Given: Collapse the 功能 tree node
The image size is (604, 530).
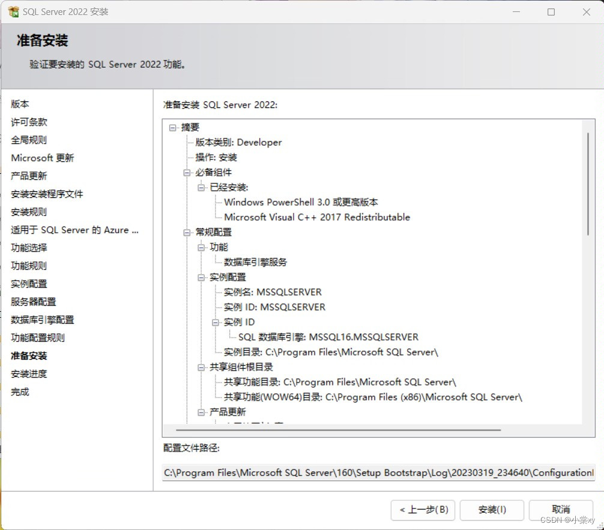Looking at the screenshot, I should [202, 248].
